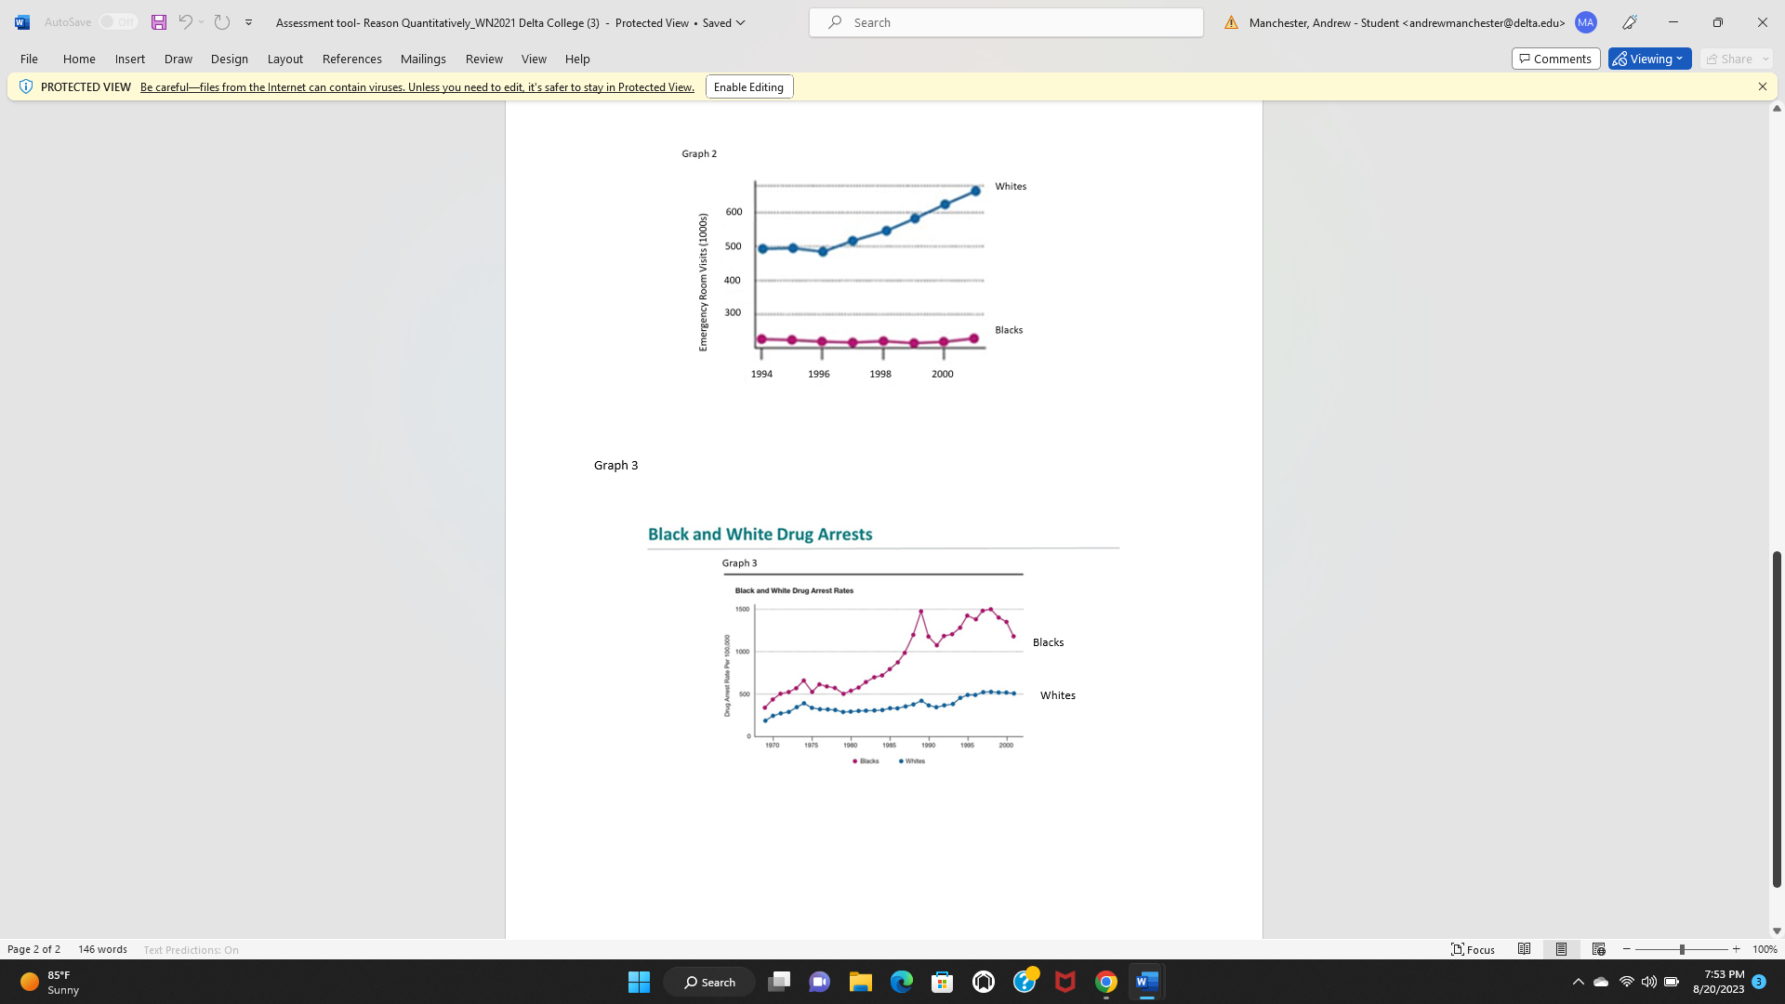Select the Web Layout view icon
This screenshot has height=1004, width=1785.
pyautogui.click(x=1598, y=949)
